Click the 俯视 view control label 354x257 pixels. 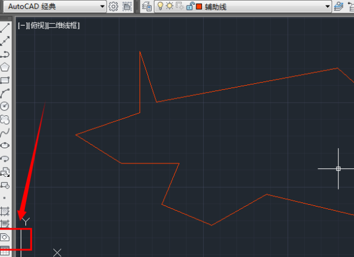(x=38, y=26)
